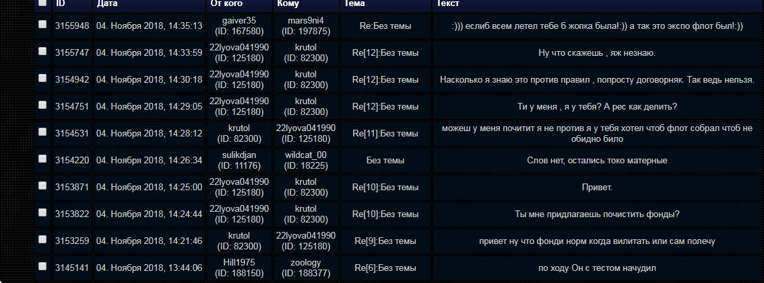Tick the checkbox for message 3153871

(43, 186)
